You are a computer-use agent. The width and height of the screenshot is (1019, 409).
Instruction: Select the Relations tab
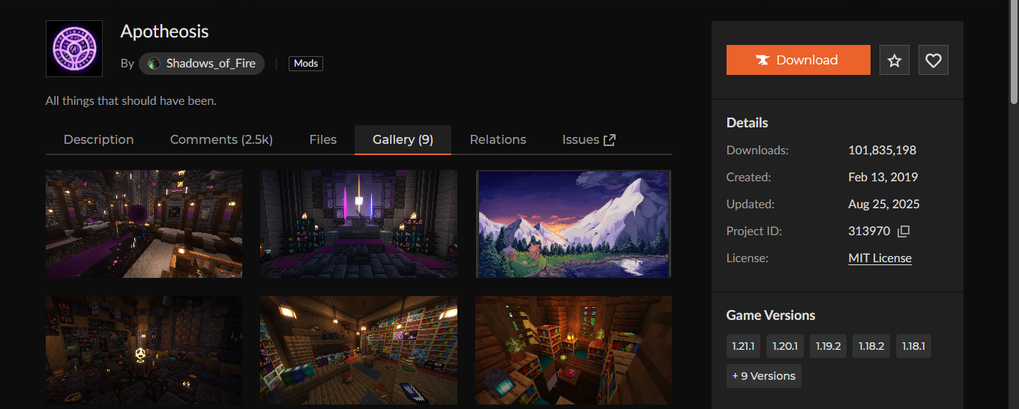498,140
